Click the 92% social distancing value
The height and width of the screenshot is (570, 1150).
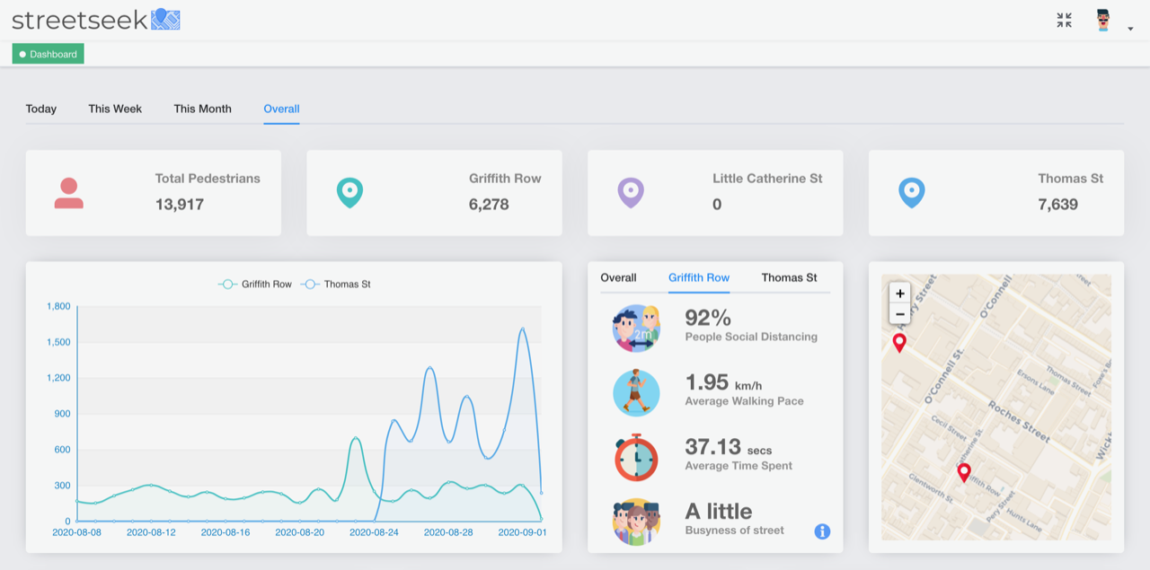(x=708, y=318)
